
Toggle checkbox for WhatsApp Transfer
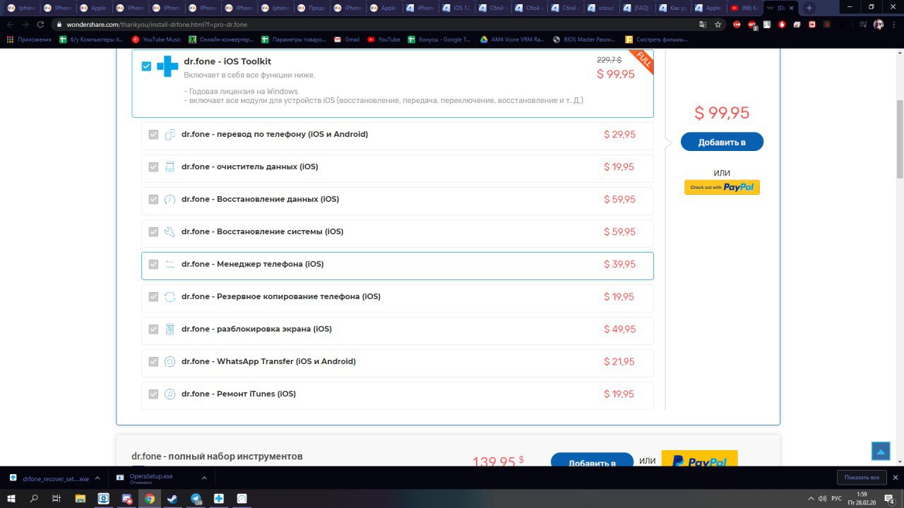pos(153,362)
